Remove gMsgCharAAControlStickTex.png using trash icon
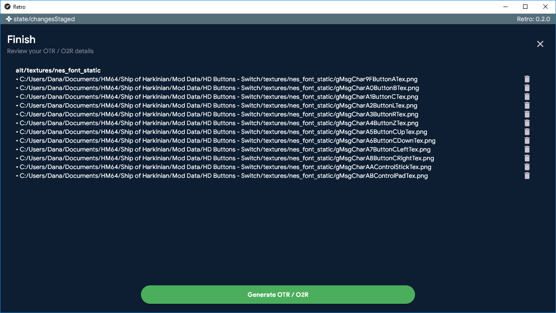The height and width of the screenshot is (313, 556). pyautogui.click(x=527, y=167)
